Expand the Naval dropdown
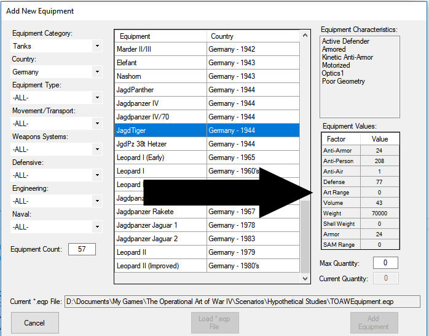The width and height of the screenshot is (429, 336). [x=57, y=227]
